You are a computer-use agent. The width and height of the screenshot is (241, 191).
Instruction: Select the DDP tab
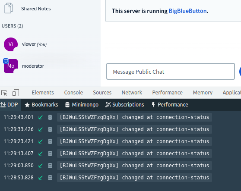point(10,105)
